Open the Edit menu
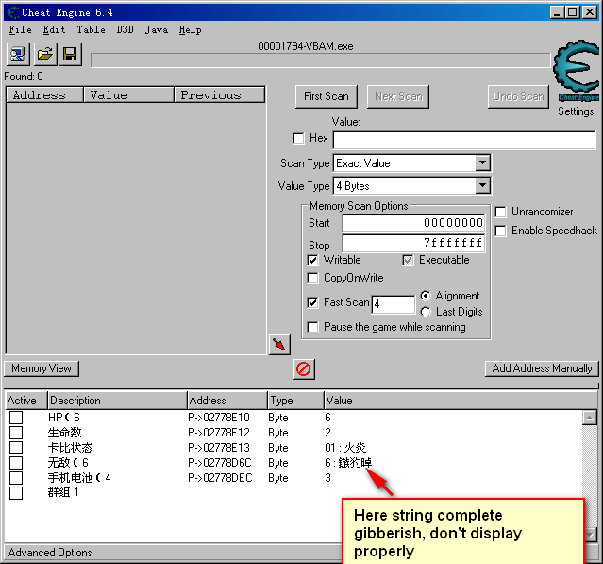The width and height of the screenshot is (603, 564). point(54,29)
